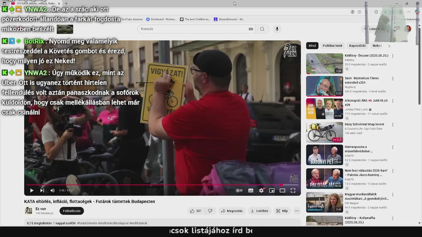Viewport: 422px width, 237px height.
Task: Open The best ChatBot bookmark
Action: click(195, 19)
